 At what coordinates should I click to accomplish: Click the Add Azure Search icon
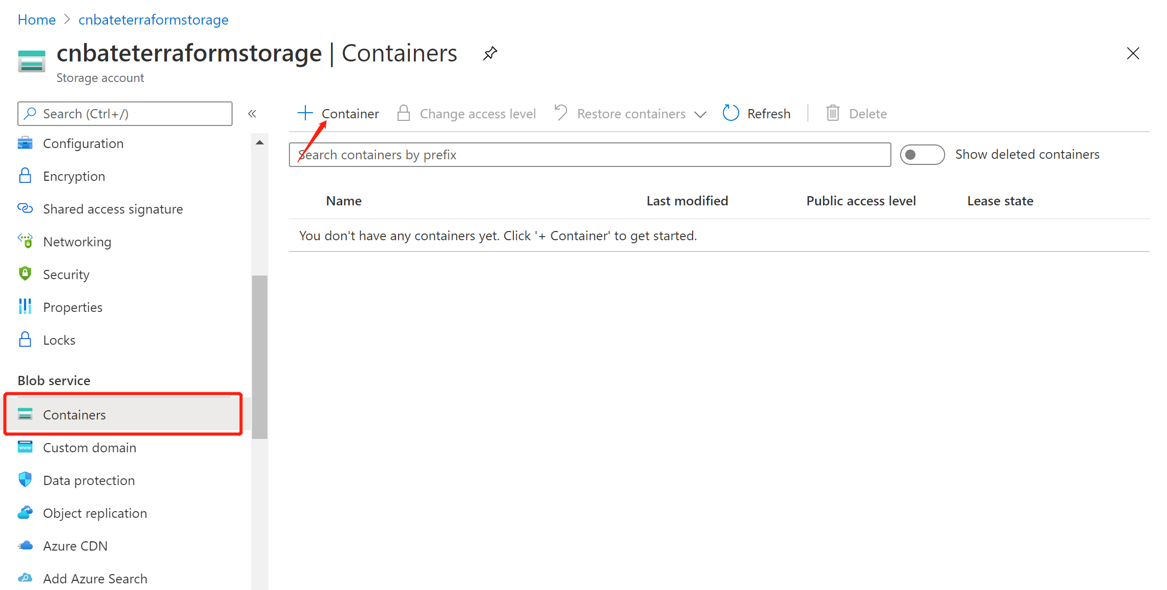pos(25,578)
